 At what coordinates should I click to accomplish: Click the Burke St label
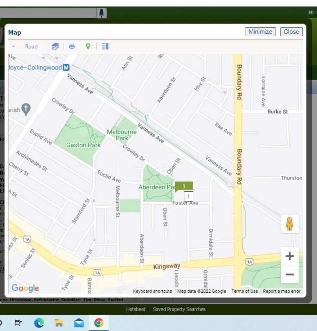click(x=278, y=112)
